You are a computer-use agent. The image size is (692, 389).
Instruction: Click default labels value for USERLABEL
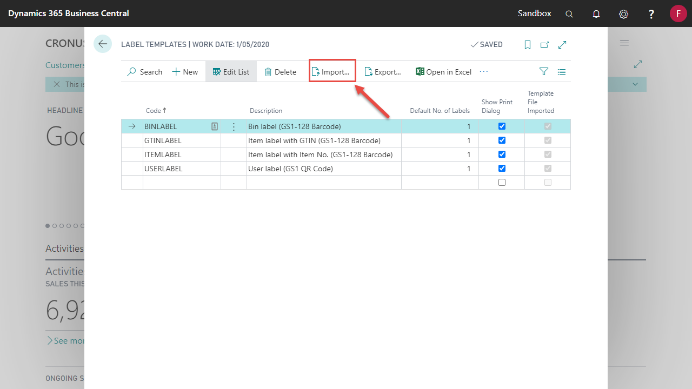pyautogui.click(x=440, y=169)
